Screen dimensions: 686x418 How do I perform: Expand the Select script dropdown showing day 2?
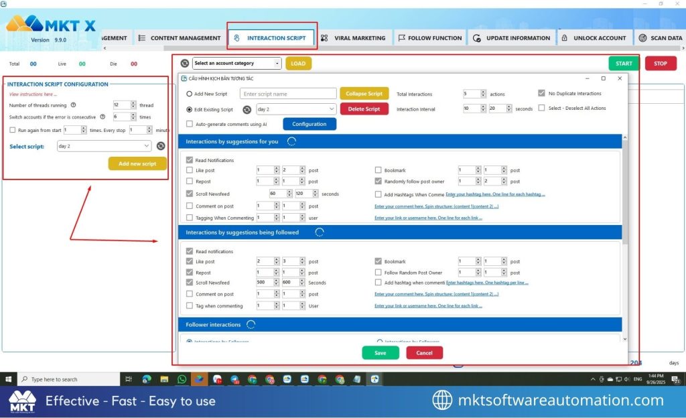tap(105, 146)
